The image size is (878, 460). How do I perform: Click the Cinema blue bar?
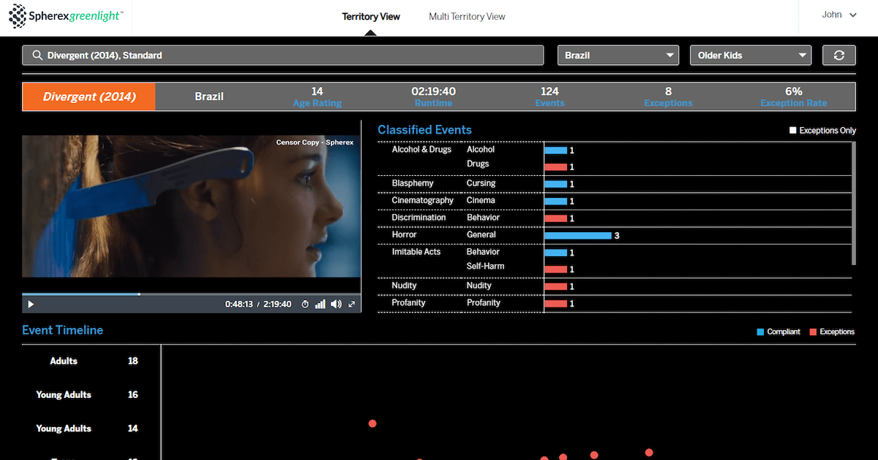point(556,201)
